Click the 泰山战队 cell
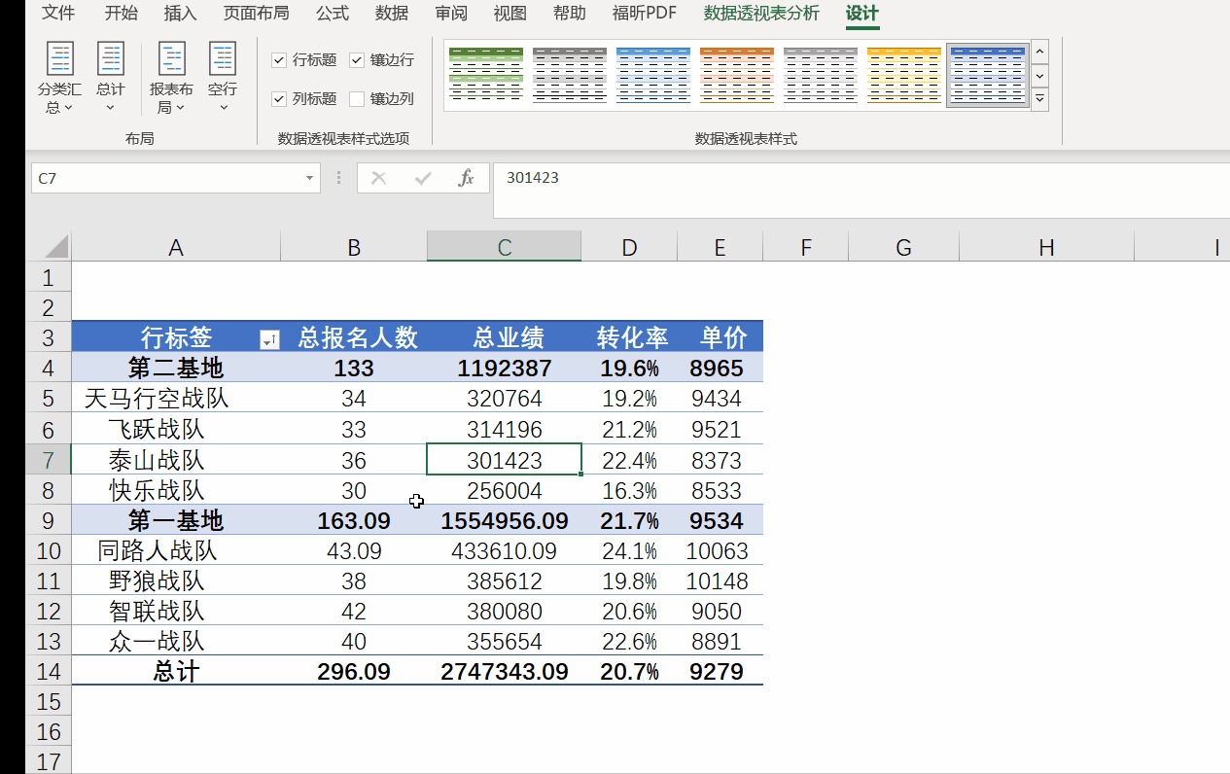Screen dimensions: 1230x774 tap(176, 459)
